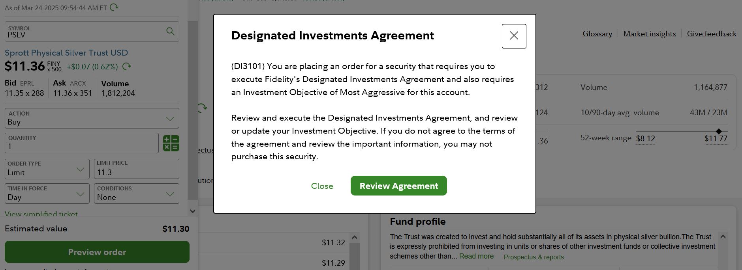Click the Close link in dialog
The height and width of the screenshot is (270, 742).
tap(322, 186)
